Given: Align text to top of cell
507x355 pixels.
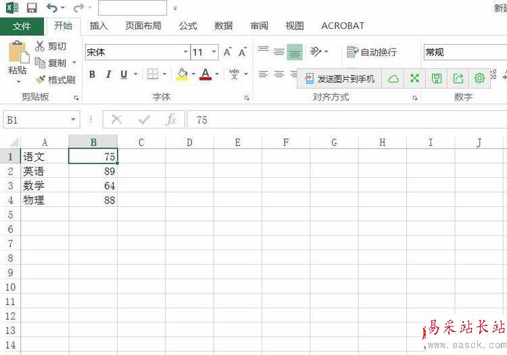Looking at the screenshot, I should [x=264, y=50].
